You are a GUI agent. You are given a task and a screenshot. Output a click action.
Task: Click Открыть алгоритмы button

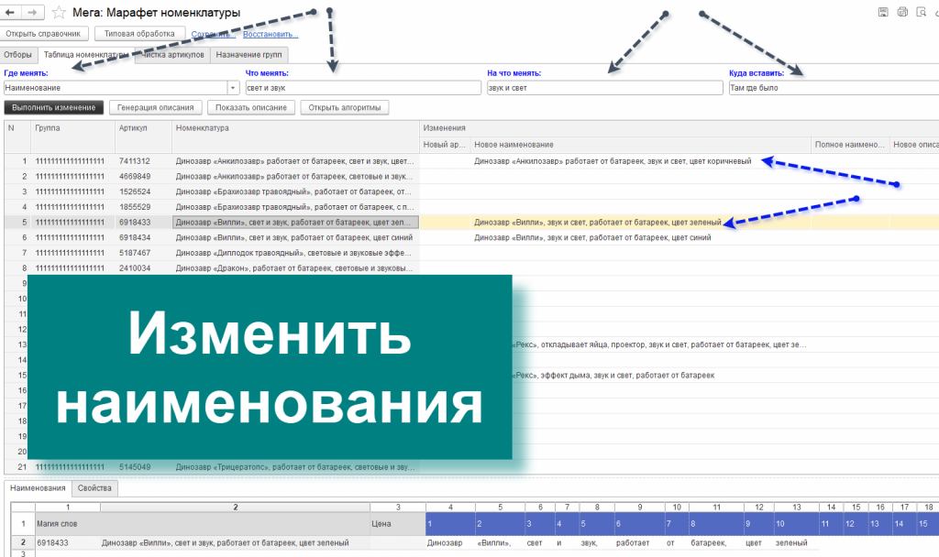click(x=345, y=108)
